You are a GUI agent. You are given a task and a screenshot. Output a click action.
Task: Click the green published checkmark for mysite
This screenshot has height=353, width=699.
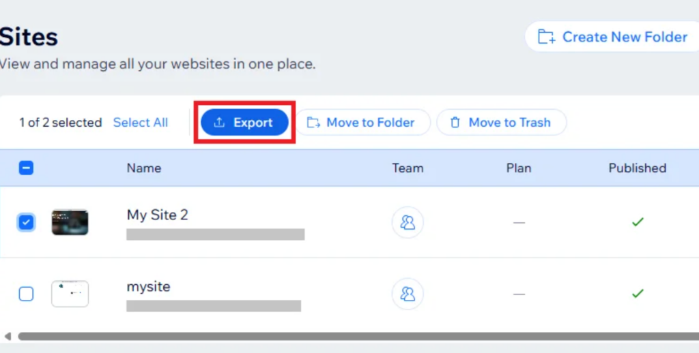pos(638,294)
